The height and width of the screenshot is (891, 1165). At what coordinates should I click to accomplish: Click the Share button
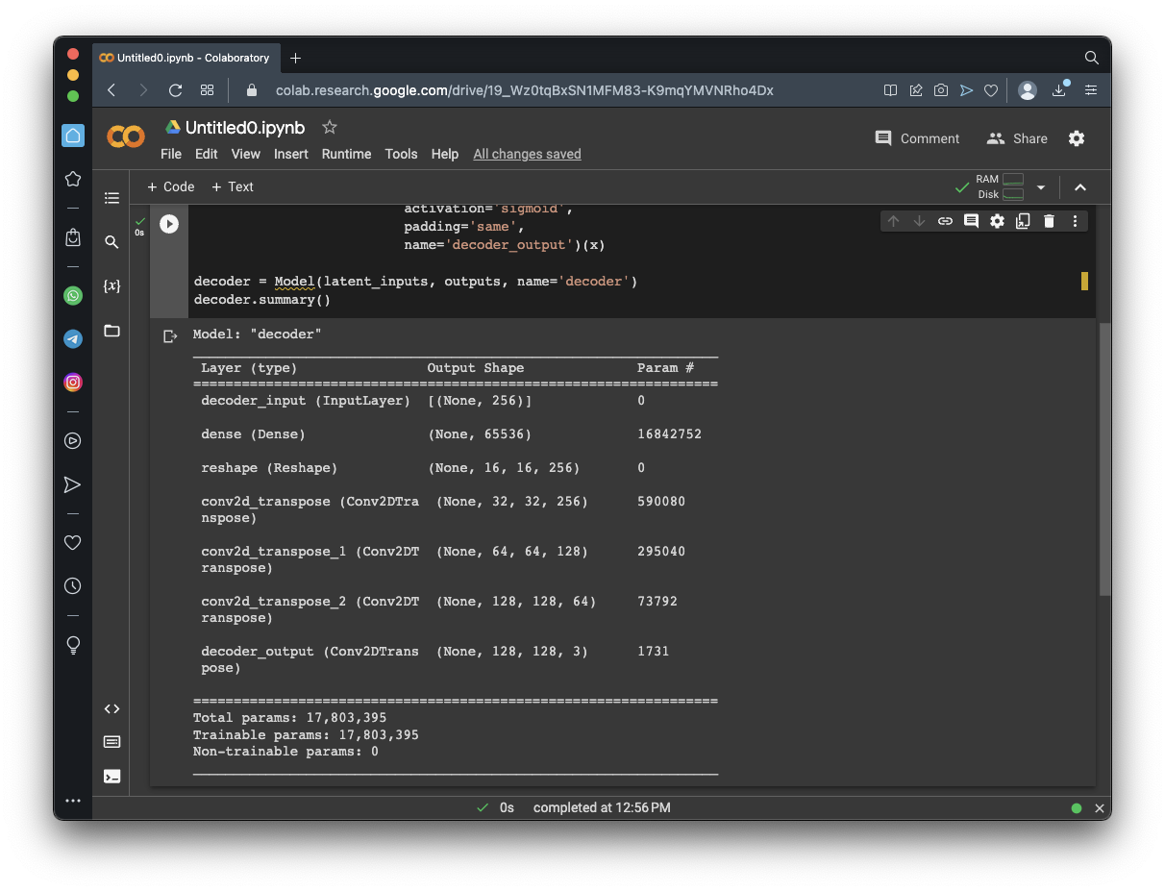coord(1017,138)
